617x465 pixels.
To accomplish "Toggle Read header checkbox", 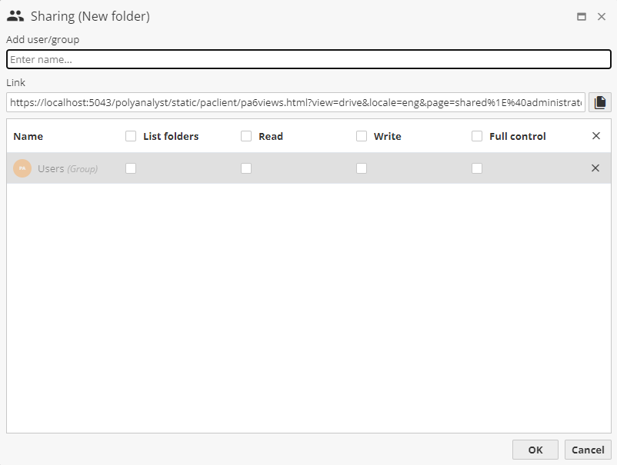I will coord(246,136).
